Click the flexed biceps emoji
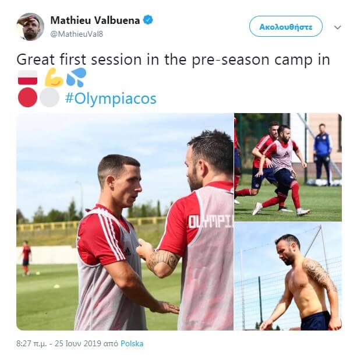364x355 pixels. point(54,78)
